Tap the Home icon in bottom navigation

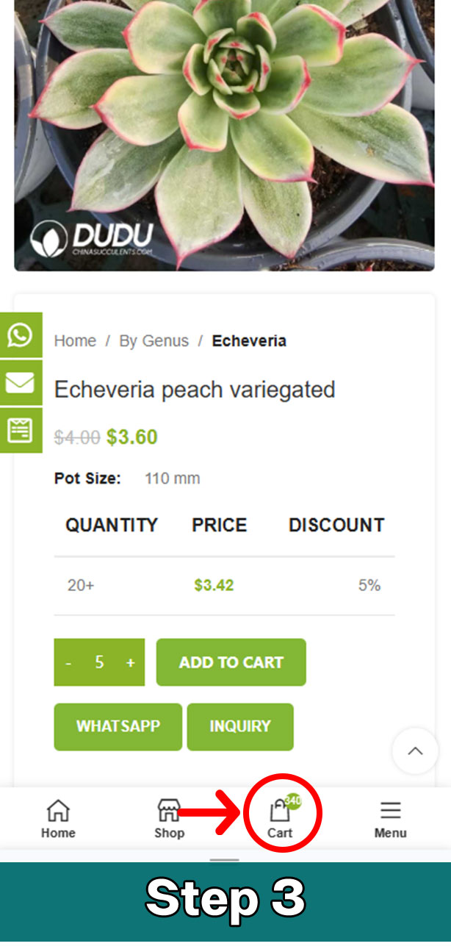(58, 812)
